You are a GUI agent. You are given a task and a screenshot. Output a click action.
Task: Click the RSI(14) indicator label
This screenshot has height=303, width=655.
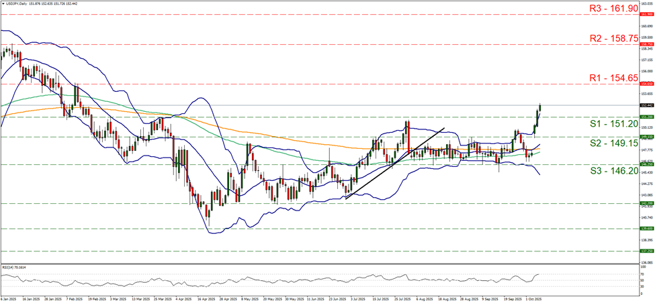15,266
